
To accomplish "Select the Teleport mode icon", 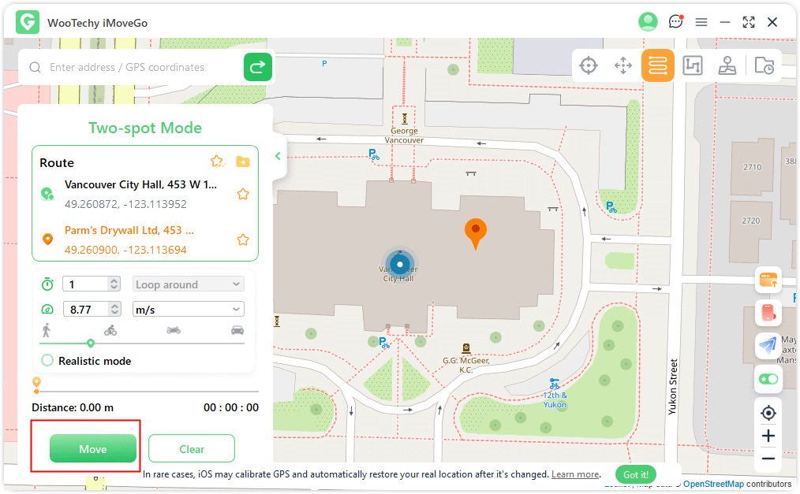I will click(x=589, y=65).
